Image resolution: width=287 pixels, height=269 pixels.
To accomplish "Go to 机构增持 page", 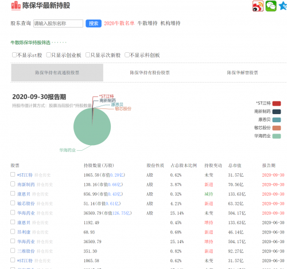I will click(x=170, y=24).
